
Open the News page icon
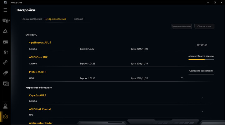click(6, 84)
